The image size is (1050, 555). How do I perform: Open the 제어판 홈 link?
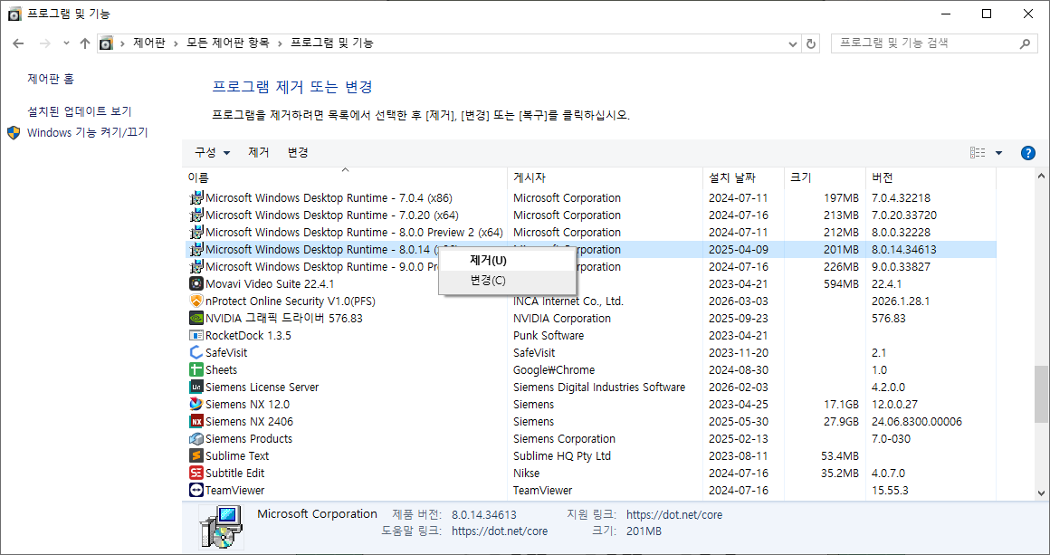pyautogui.click(x=51, y=79)
